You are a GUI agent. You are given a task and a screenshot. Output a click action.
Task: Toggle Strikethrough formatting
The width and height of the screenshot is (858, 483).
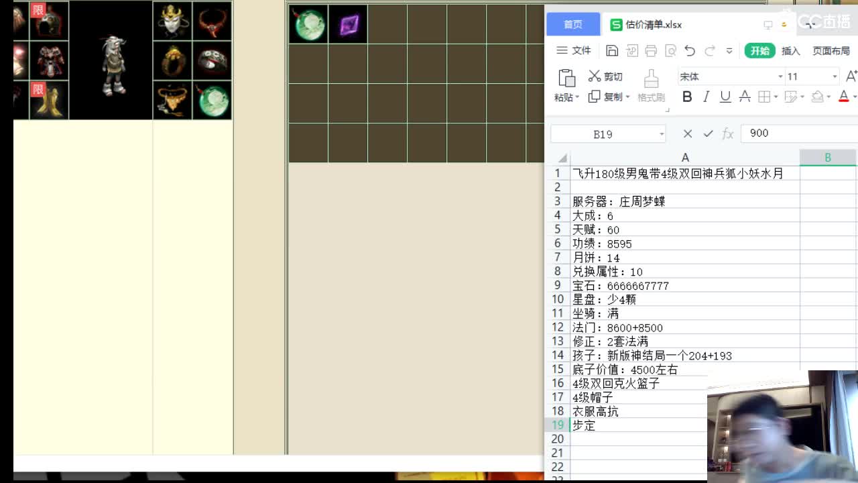pyautogui.click(x=744, y=97)
